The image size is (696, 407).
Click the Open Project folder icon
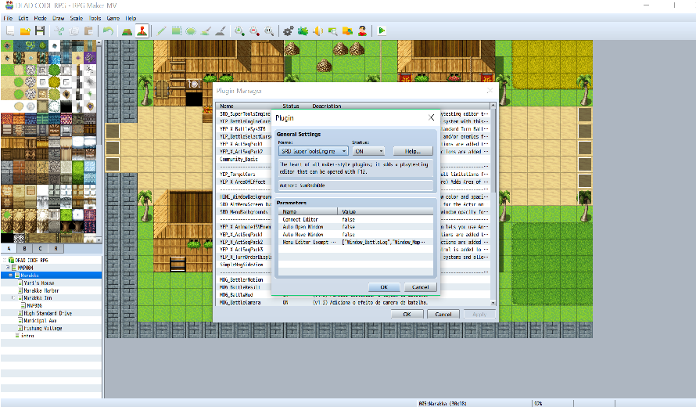[25, 31]
